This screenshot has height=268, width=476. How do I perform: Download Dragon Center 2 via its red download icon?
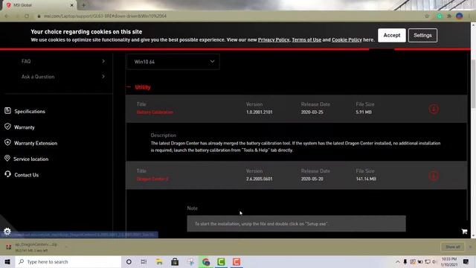click(x=434, y=176)
